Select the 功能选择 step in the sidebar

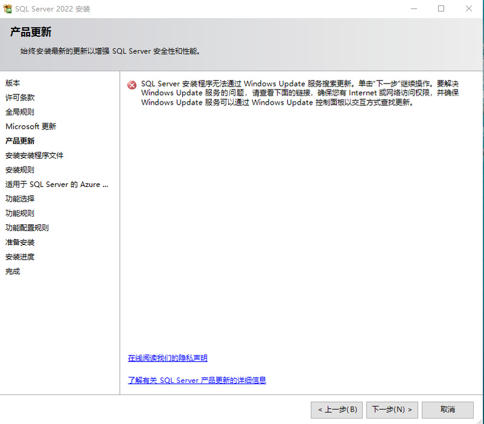(x=20, y=199)
